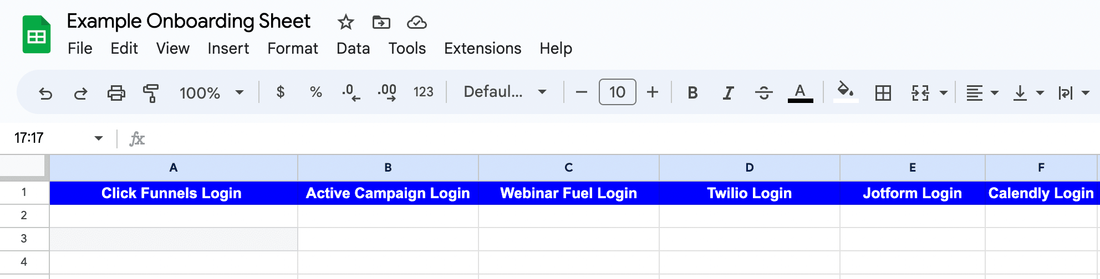
Task: Open the Extensions menu
Action: click(482, 49)
